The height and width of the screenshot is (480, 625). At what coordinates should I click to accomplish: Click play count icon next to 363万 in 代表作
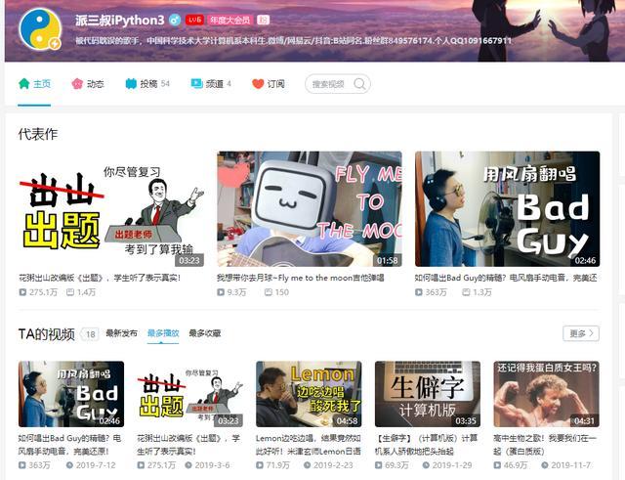click(419, 292)
